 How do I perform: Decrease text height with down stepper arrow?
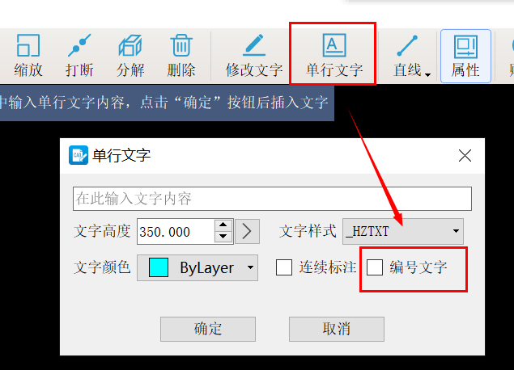coord(223,237)
